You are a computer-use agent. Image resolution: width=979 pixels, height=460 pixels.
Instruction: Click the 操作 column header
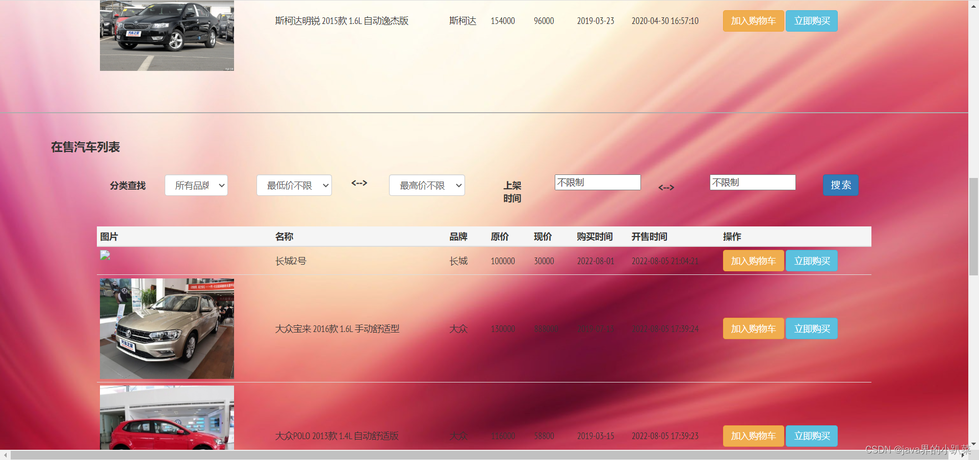(732, 237)
